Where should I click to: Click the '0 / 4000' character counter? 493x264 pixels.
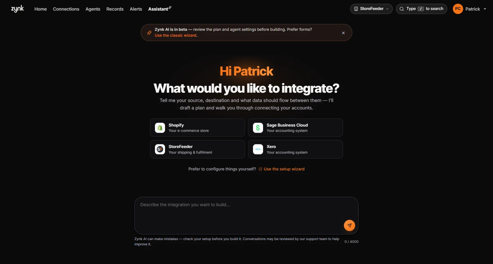click(x=351, y=242)
